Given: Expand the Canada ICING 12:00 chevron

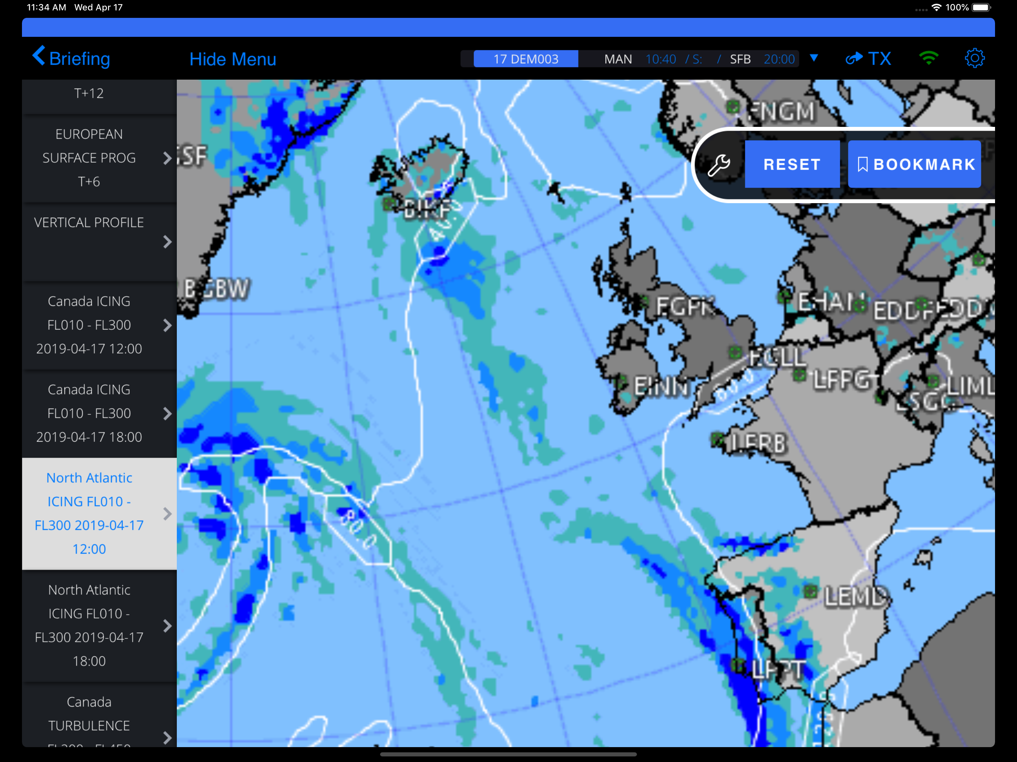Looking at the screenshot, I should point(168,326).
